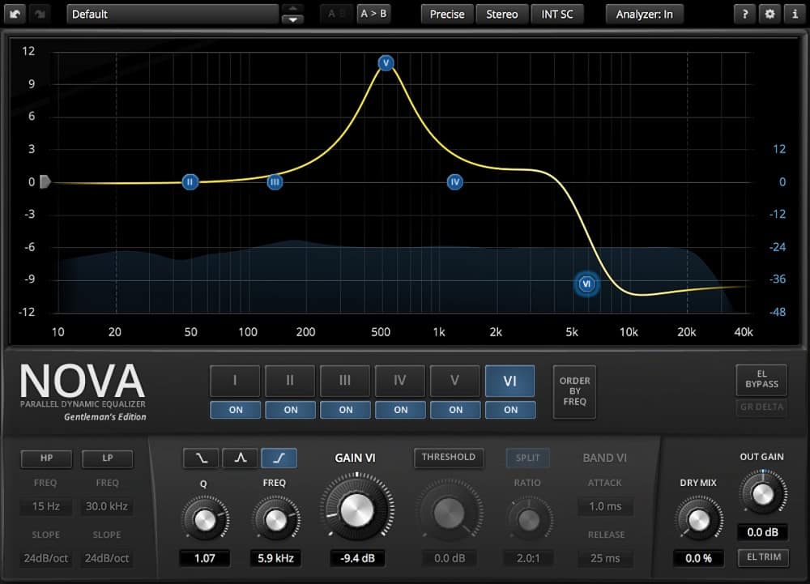This screenshot has height=584, width=810.
Task: Toggle band III ON switch off
Action: point(346,410)
